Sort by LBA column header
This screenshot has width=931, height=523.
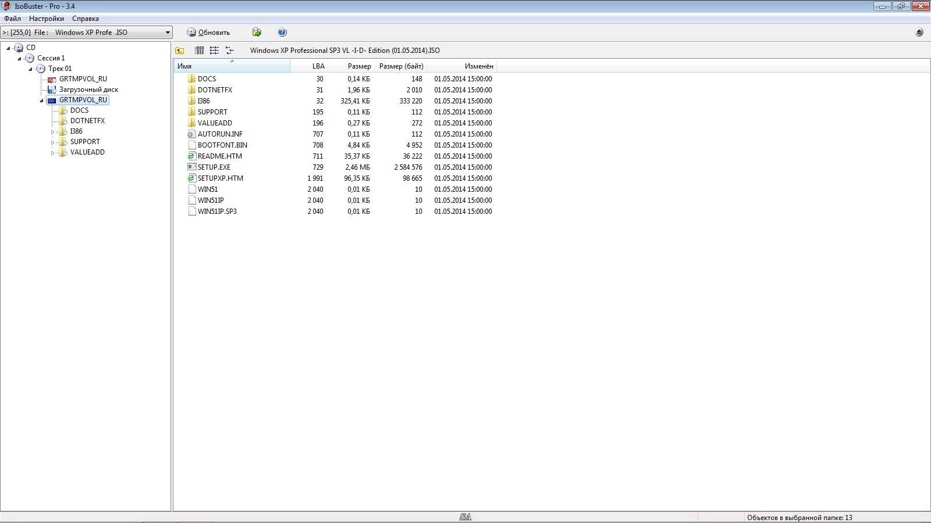click(309, 66)
